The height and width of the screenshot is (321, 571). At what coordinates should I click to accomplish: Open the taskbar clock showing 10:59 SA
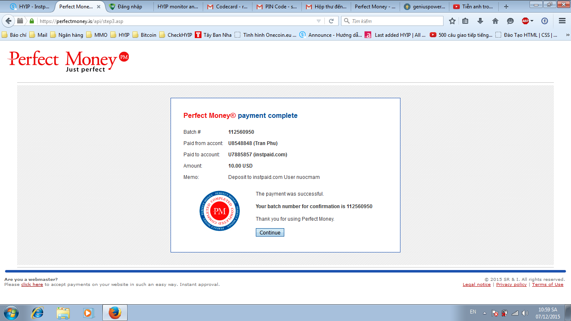[548, 313]
